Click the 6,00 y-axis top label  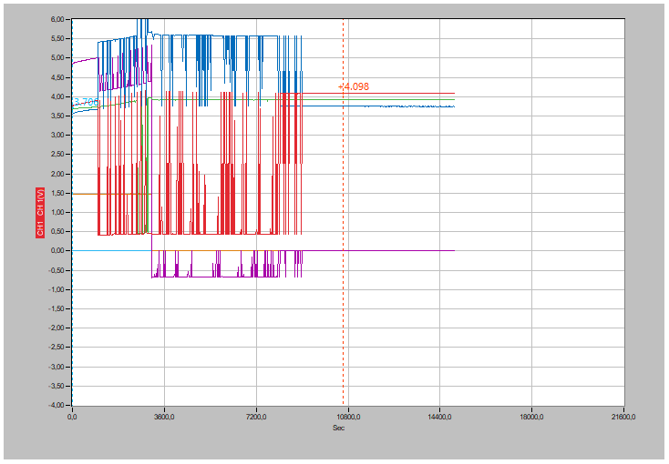click(x=57, y=19)
